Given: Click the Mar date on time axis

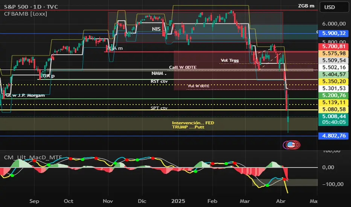Looking at the screenshot, I should click(x=245, y=201).
